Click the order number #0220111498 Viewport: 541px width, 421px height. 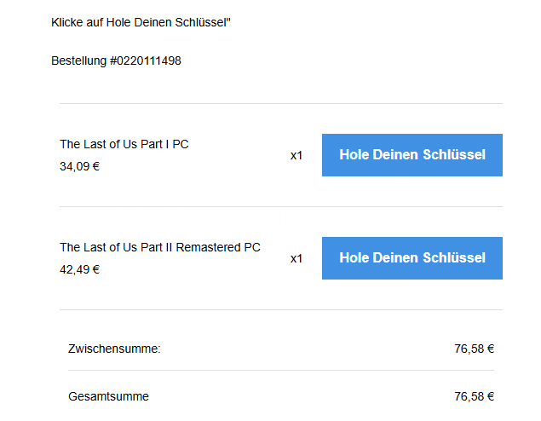coord(145,61)
